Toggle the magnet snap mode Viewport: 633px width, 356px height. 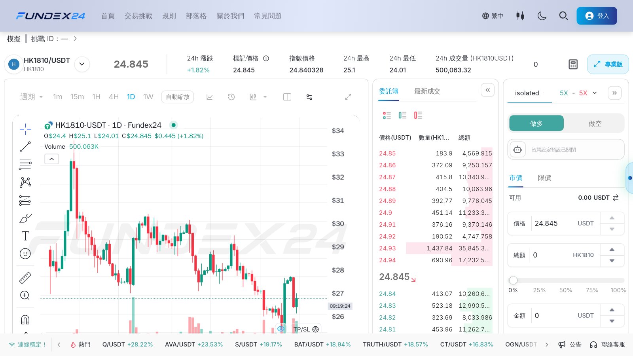point(25,319)
